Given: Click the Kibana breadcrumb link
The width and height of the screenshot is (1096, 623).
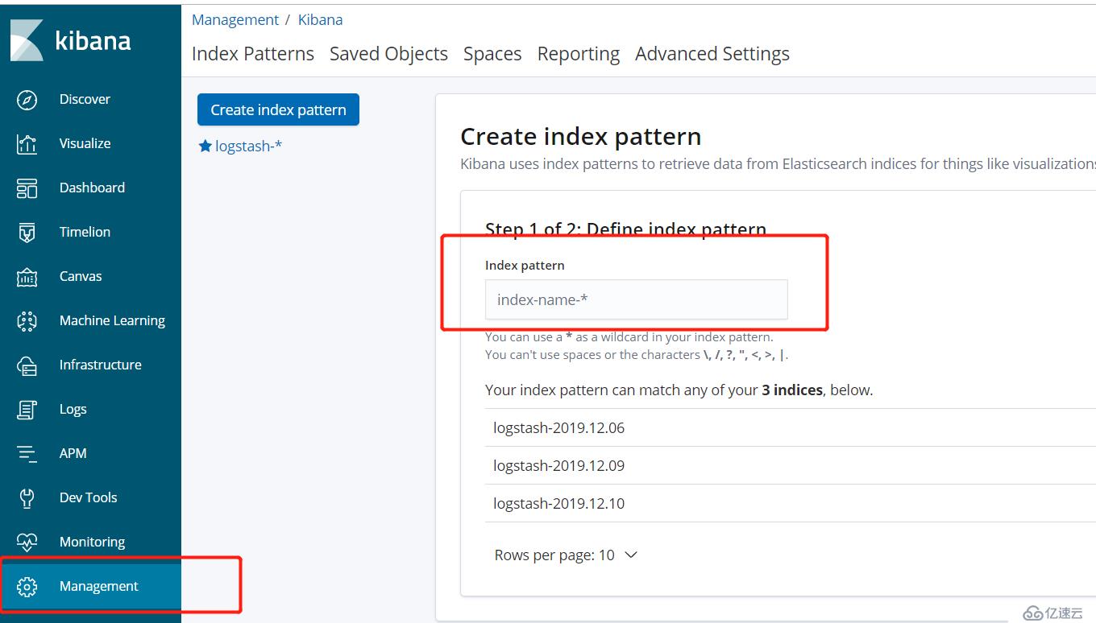Looking at the screenshot, I should coord(320,20).
